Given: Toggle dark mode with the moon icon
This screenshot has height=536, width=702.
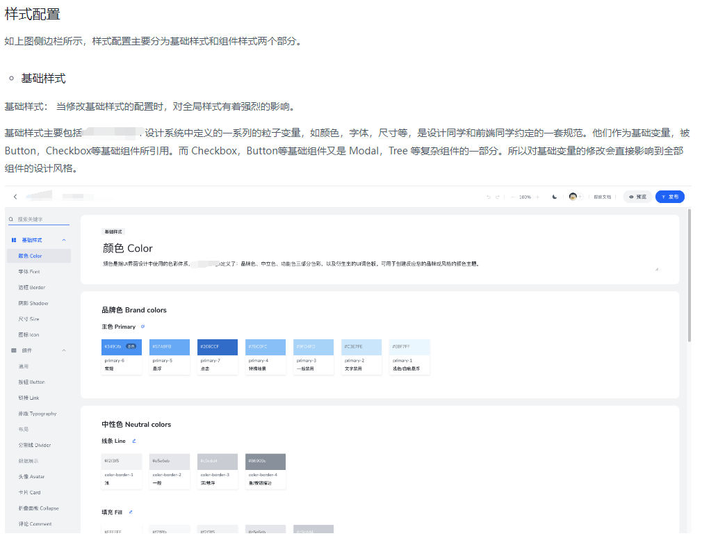Looking at the screenshot, I should (x=555, y=197).
